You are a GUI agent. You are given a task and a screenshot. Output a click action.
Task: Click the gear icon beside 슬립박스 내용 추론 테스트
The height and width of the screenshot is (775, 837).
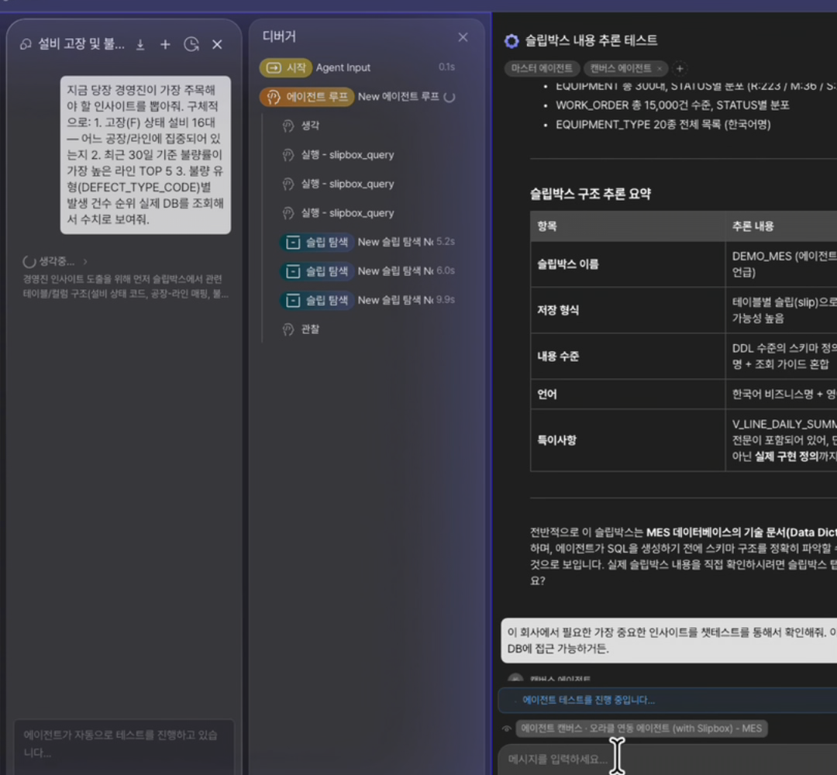pyautogui.click(x=511, y=41)
